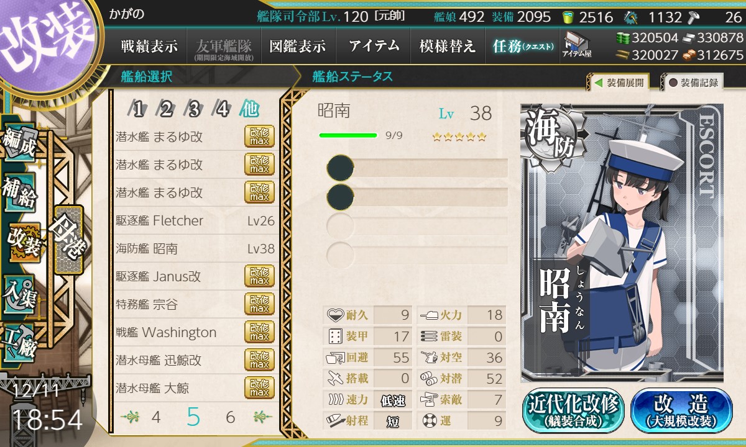Select fleet 2 tab

[x=165, y=111]
